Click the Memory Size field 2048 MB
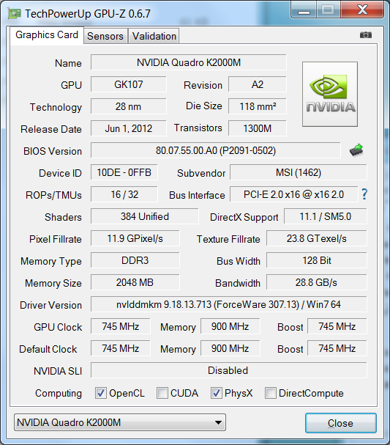 point(135,282)
